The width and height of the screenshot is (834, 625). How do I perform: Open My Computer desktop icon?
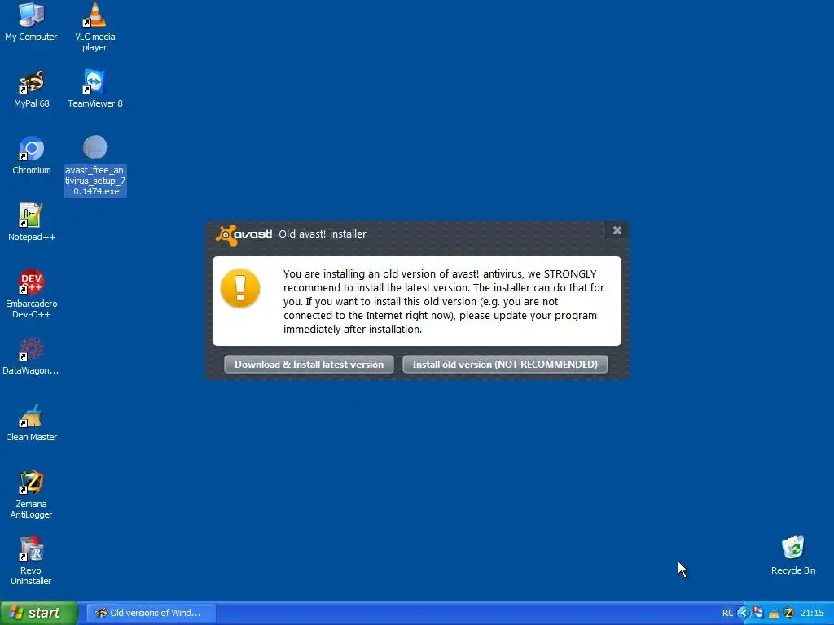pos(31,22)
